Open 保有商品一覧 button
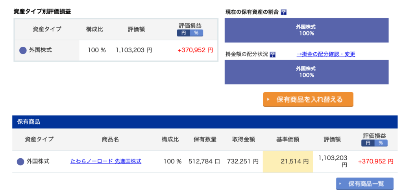Viewport: 403px width, 194px height. coord(365,184)
